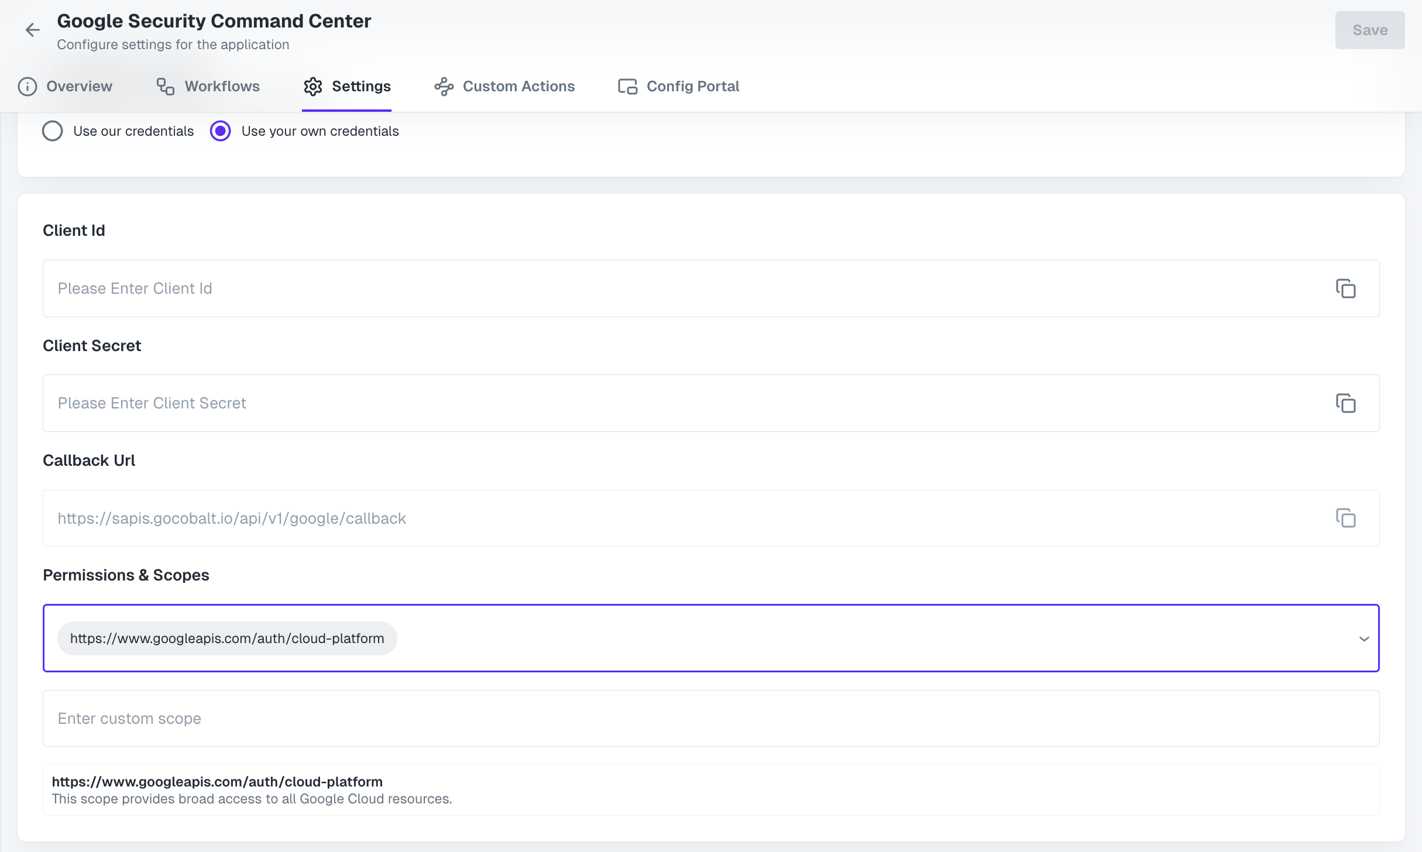Screen dimensions: 1422x852
Task: Click the Custom Actions icon
Action: tap(444, 86)
